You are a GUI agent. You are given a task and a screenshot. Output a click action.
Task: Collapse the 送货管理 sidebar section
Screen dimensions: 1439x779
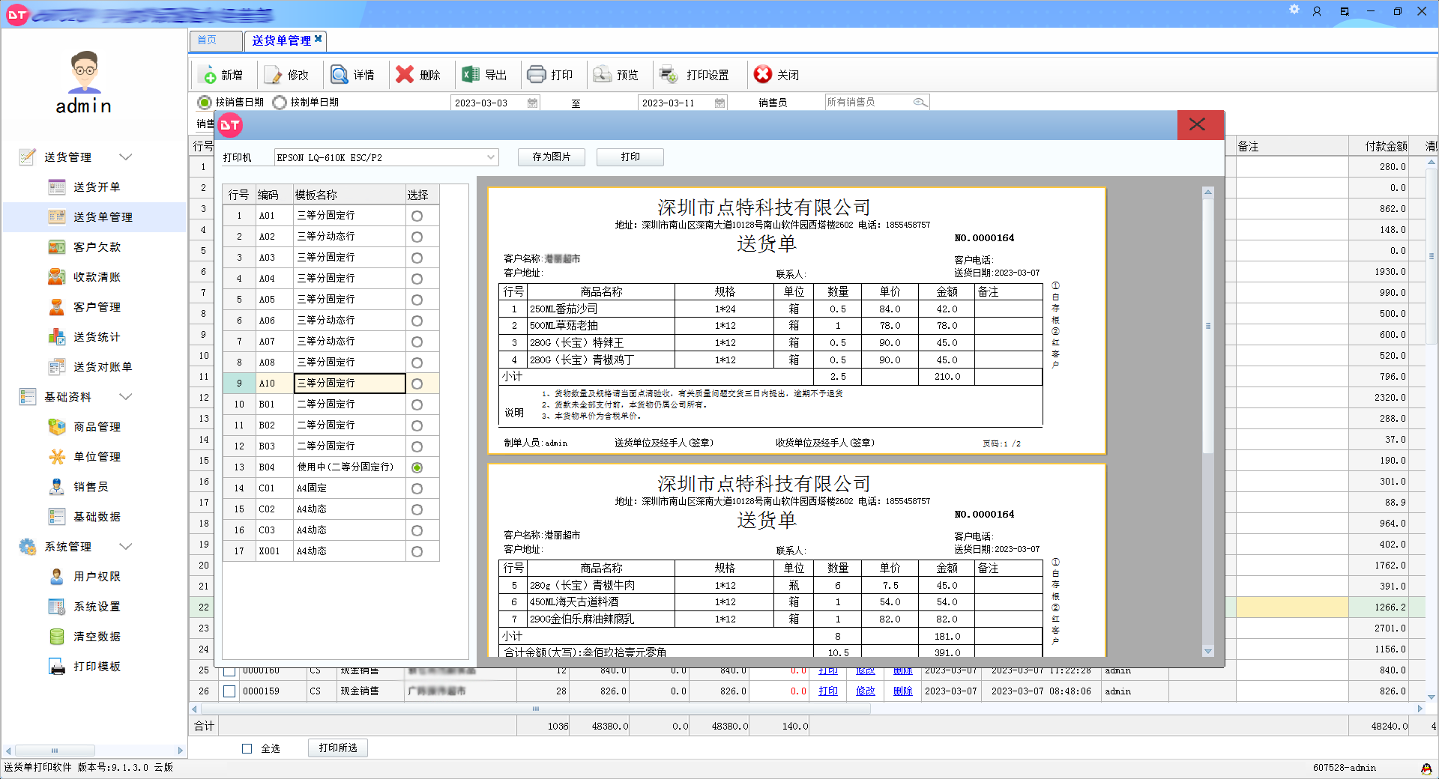pos(126,157)
